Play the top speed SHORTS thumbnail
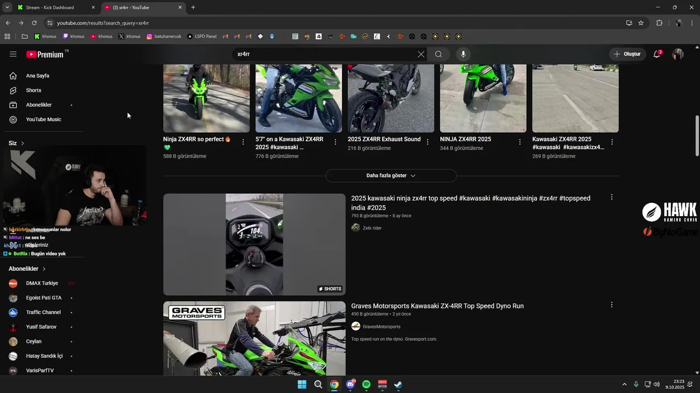This screenshot has height=393, width=700. (254, 245)
